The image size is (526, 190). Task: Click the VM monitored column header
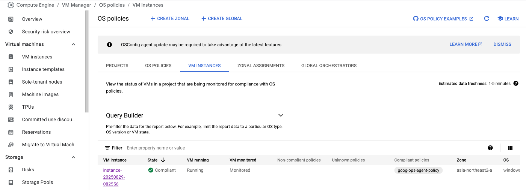coord(243,160)
